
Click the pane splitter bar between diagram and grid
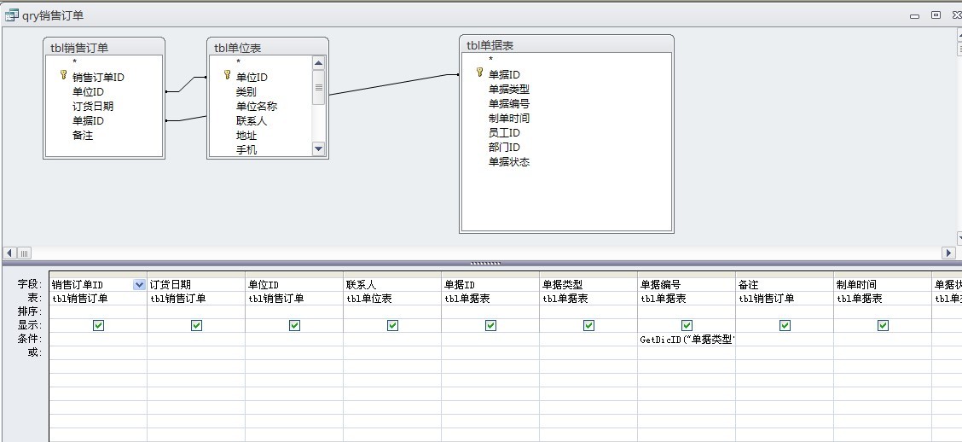484,263
